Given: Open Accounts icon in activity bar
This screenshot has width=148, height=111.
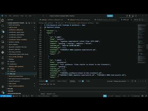Looking at the screenshot, I should (x=2, y=87).
